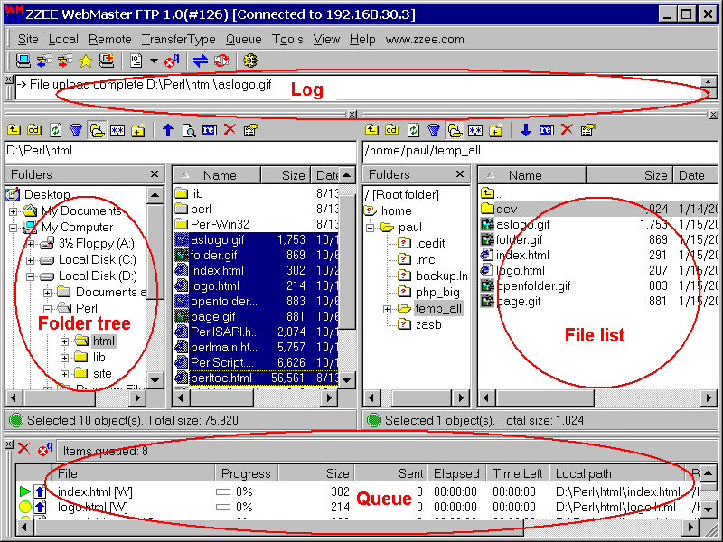The width and height of the screenshot is (723, 542).
Task: Expand the local html folder node
Action: coord(64,341)
